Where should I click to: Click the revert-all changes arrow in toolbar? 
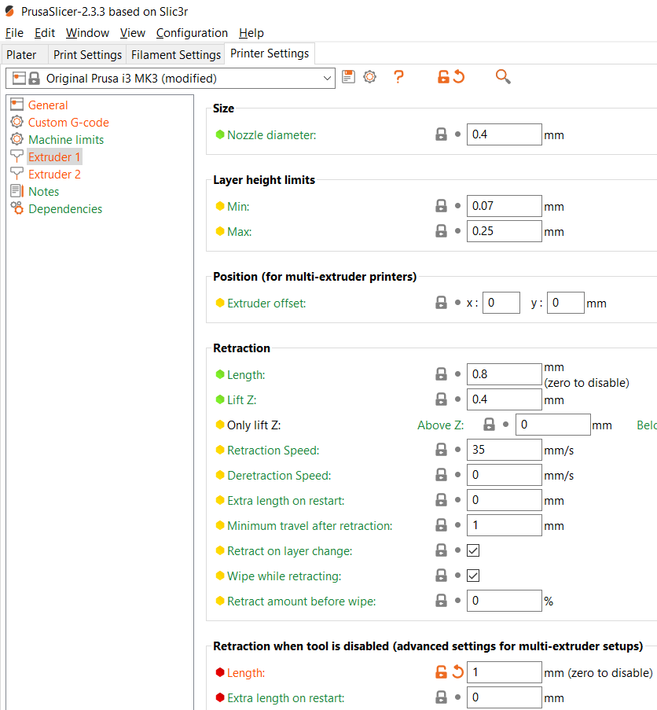click(460, 77)
